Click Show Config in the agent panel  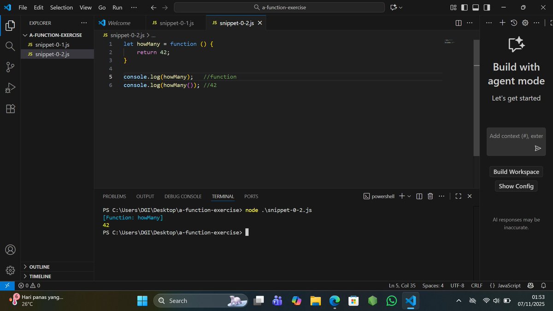click(x=516, y=186)
